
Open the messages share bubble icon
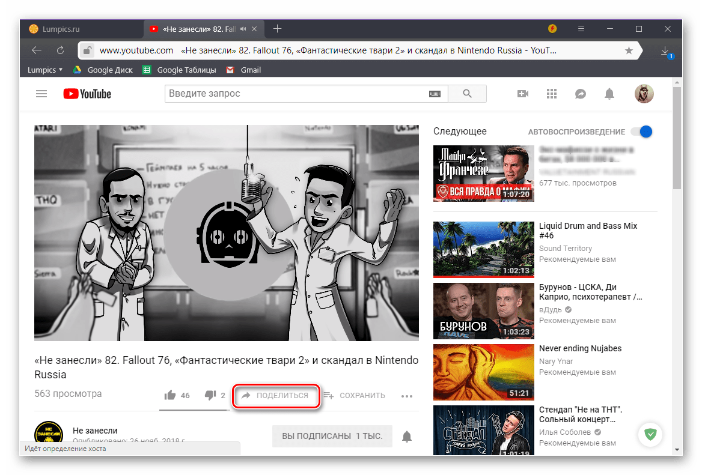581,94
